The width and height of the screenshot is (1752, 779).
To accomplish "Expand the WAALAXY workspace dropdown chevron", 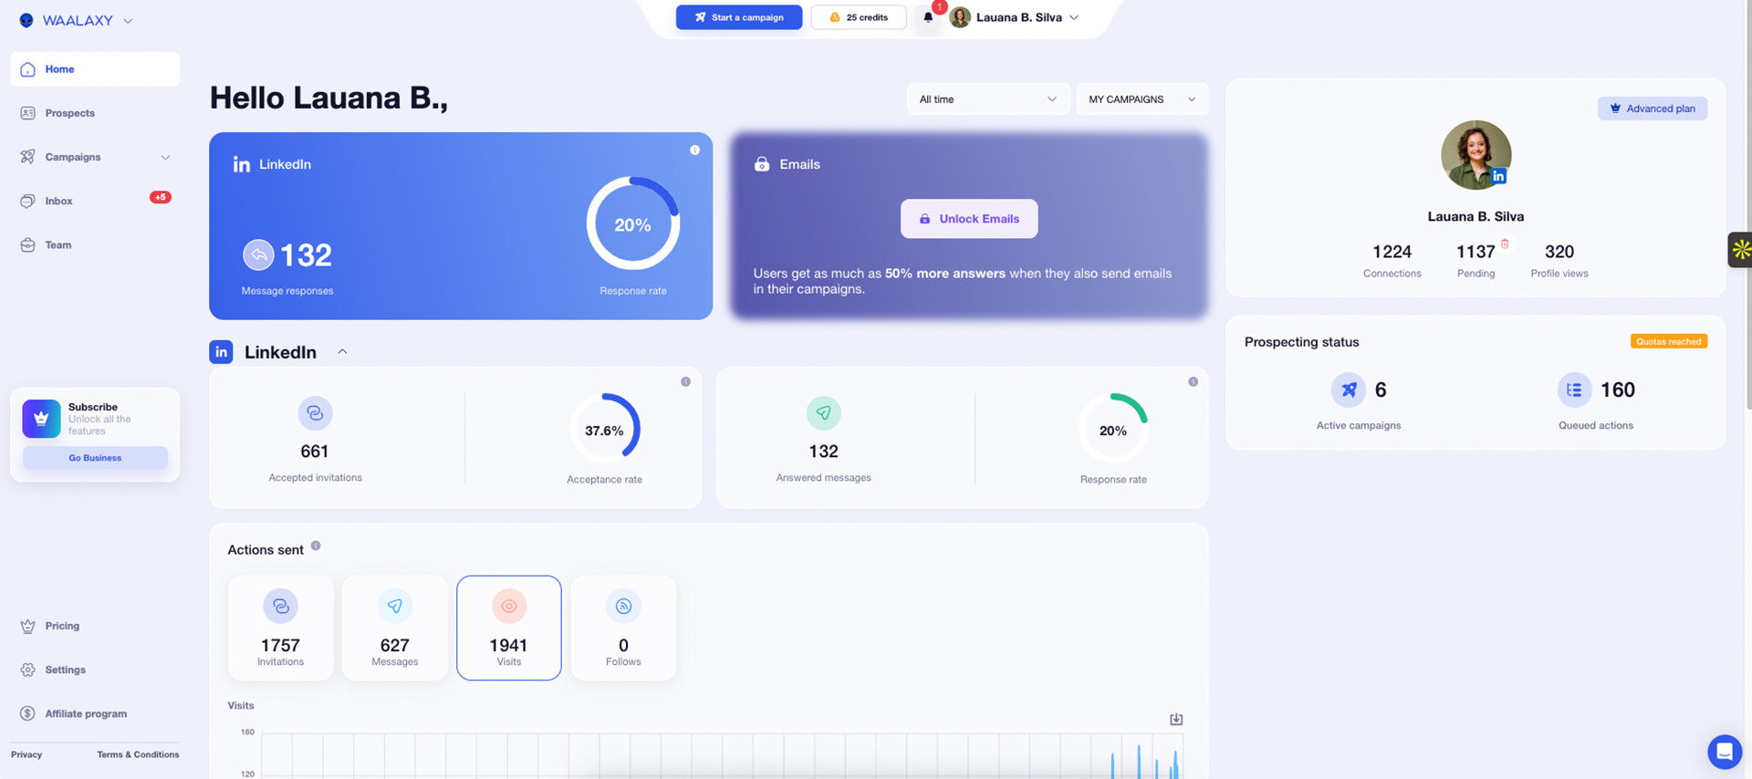I will pos(128,21).
